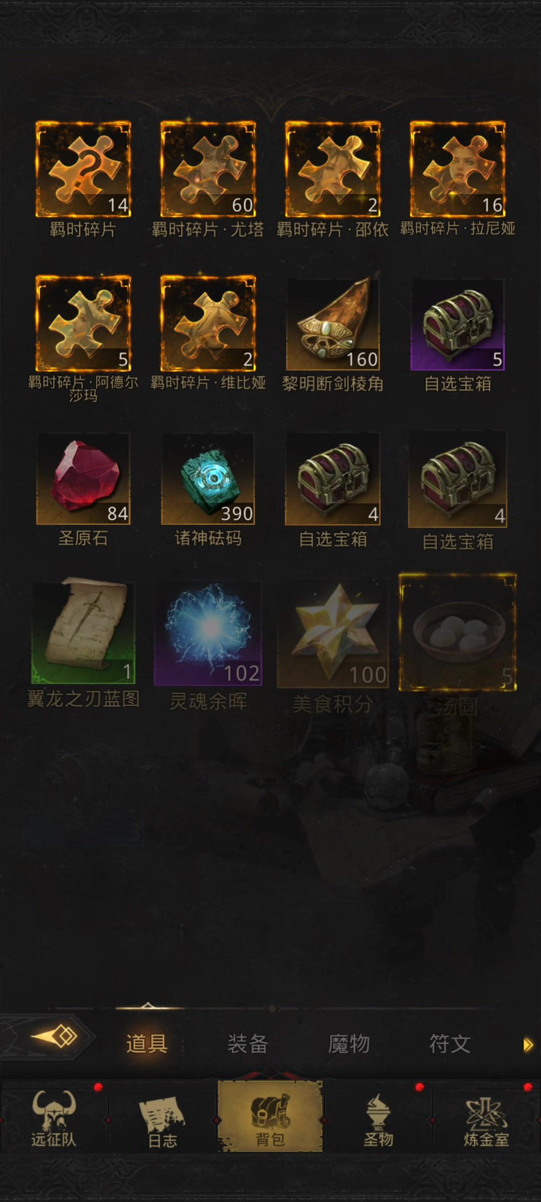Tap the blue 灵魂余晖 energy orb
This screenshot has height=1202, width=541.
point(208,633)
